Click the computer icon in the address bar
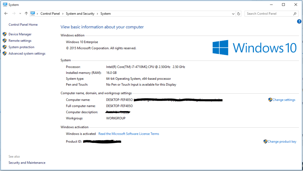 (33, 14)
